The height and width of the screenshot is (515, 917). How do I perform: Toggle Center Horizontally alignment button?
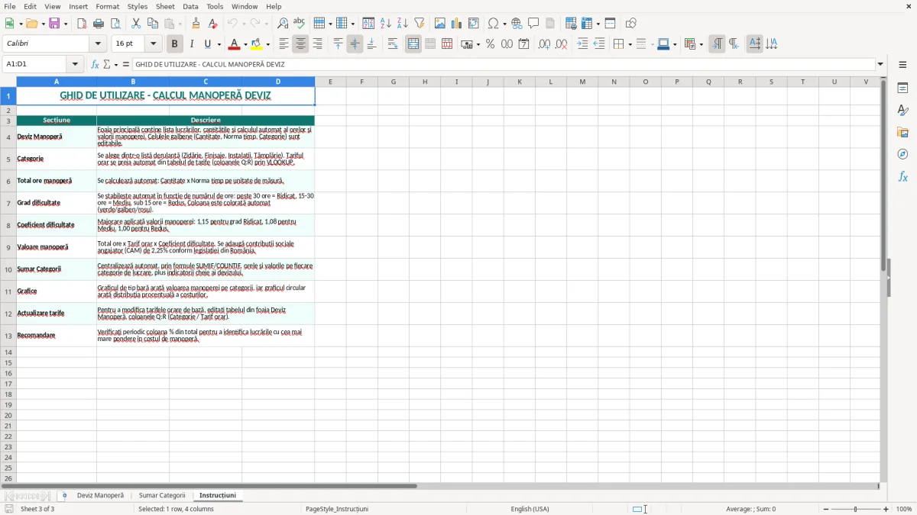(300, 44)
